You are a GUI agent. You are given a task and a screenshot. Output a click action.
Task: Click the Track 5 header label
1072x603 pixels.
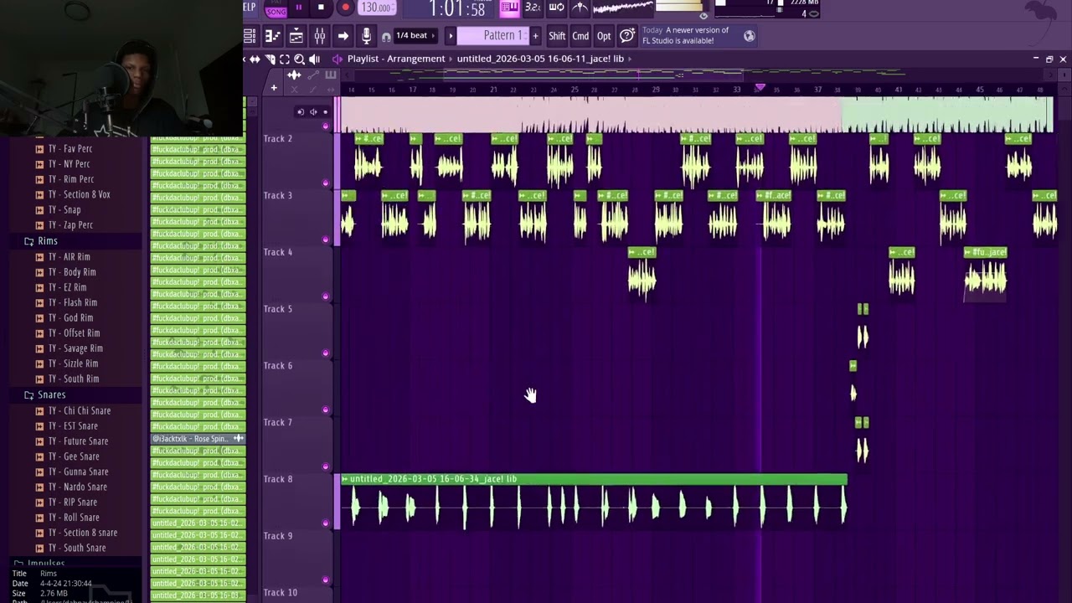click(278, 309)
